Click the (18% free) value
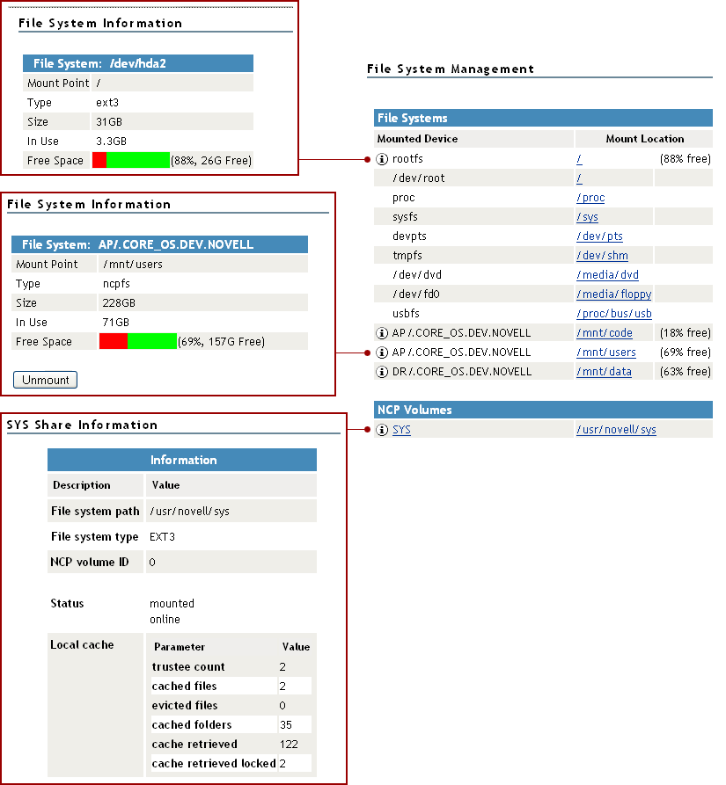726x785 pixels. pyautogui.click(x=685, y=333)
